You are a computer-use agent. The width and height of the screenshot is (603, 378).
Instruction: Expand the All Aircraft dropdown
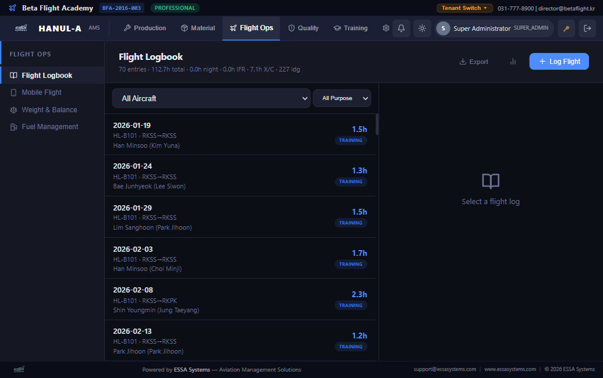(x=211, y=98)
